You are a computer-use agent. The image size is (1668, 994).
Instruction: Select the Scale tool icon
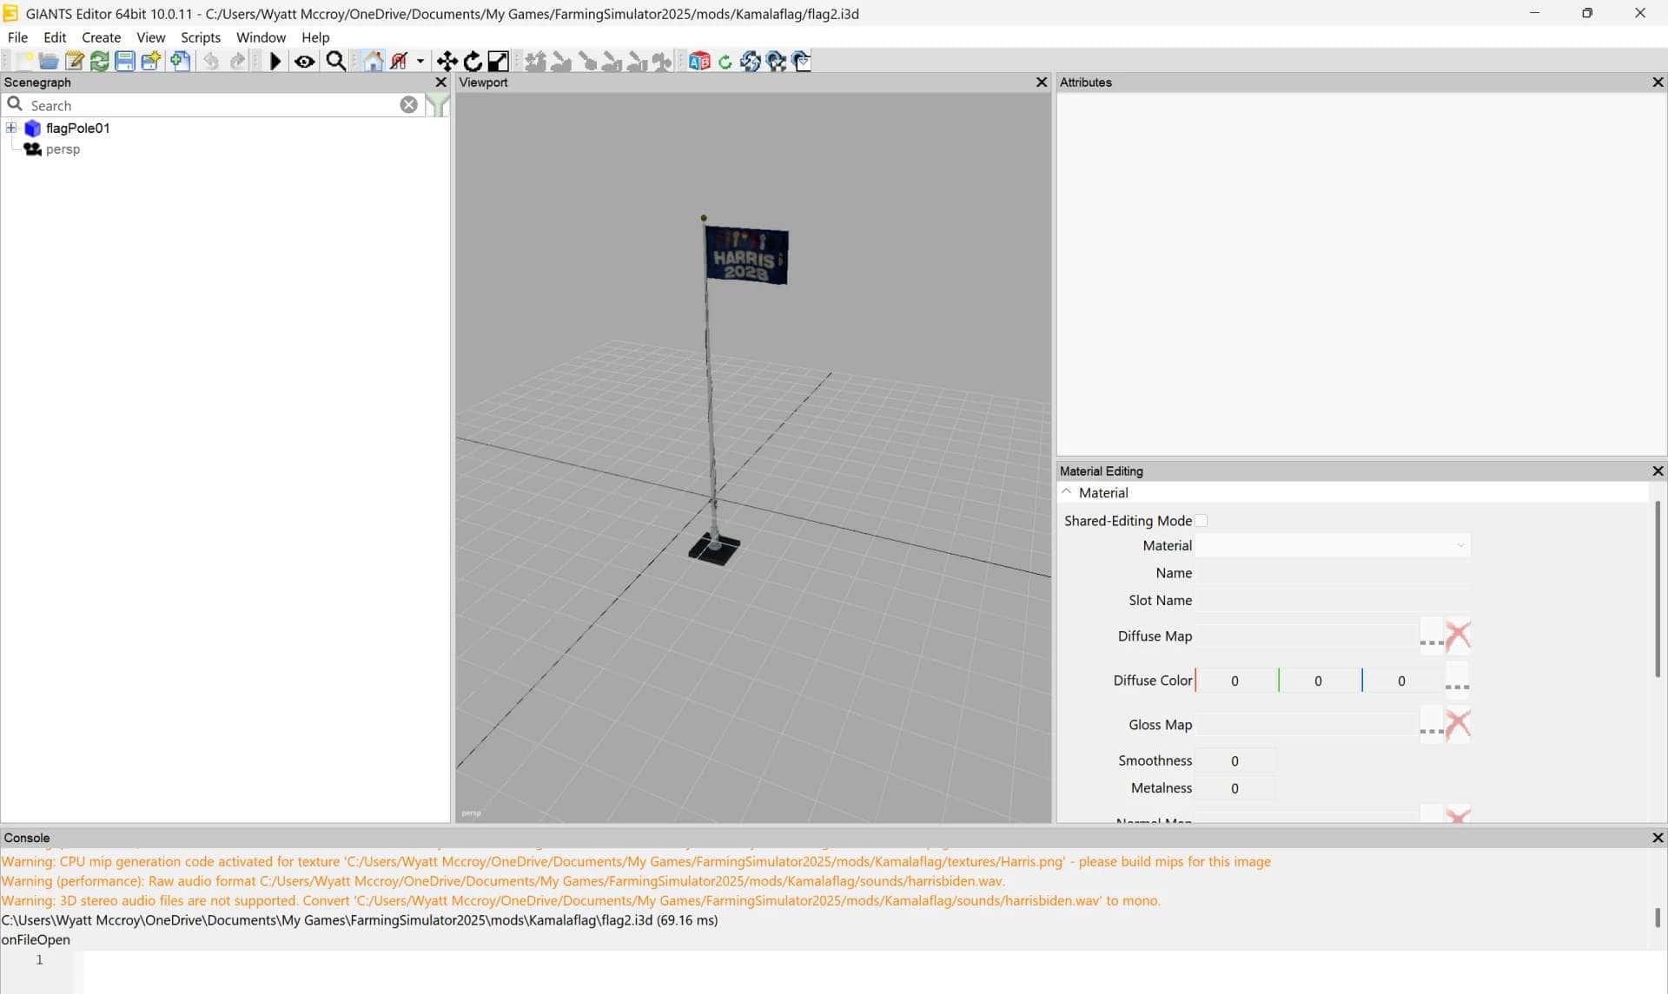point(498,61)
